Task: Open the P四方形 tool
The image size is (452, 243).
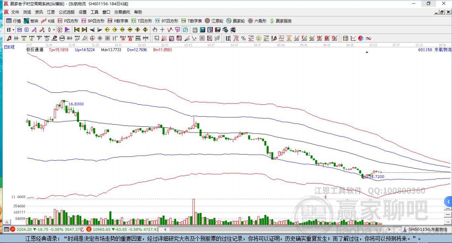Action: (68, 21)
